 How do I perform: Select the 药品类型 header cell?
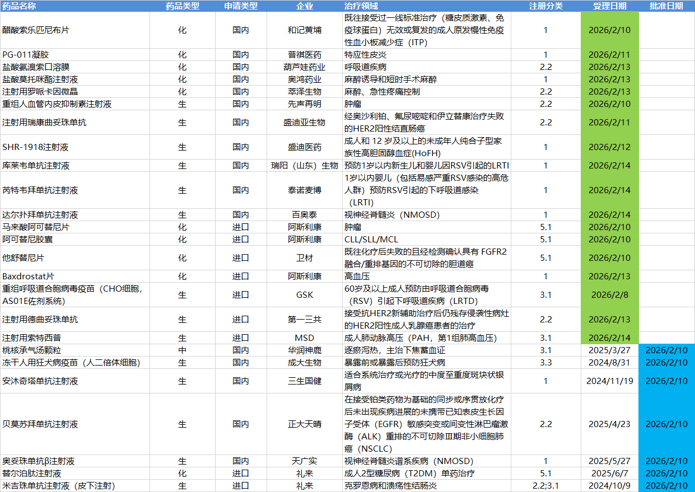point(182,6)
